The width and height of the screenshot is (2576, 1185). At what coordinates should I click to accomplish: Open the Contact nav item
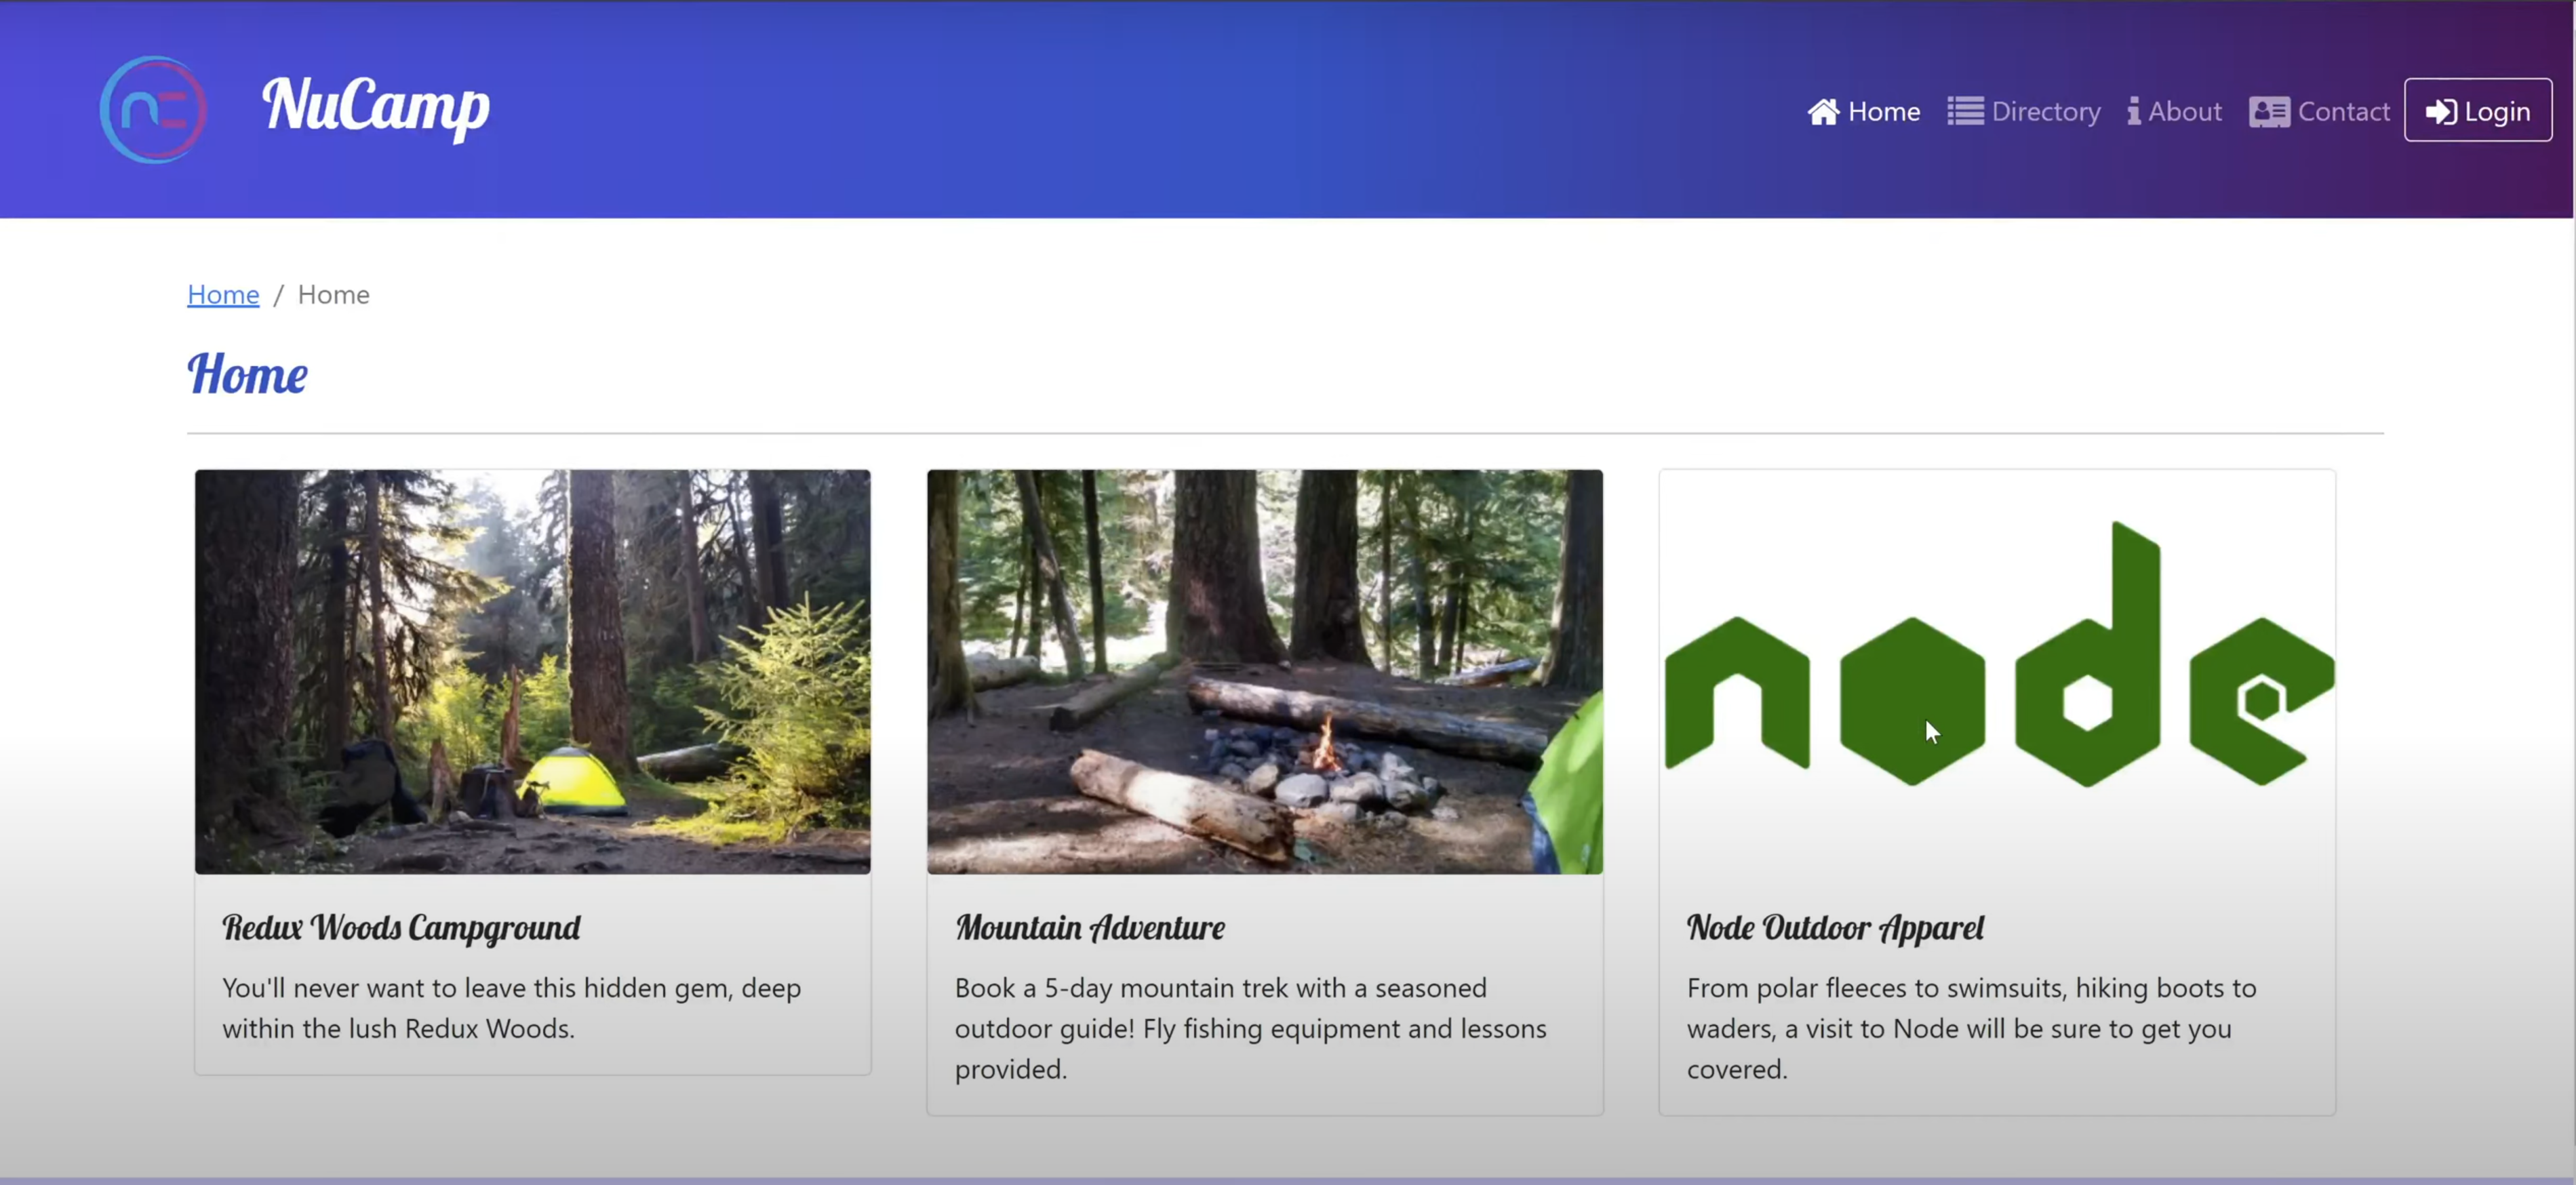click(x=2320, y=111)
